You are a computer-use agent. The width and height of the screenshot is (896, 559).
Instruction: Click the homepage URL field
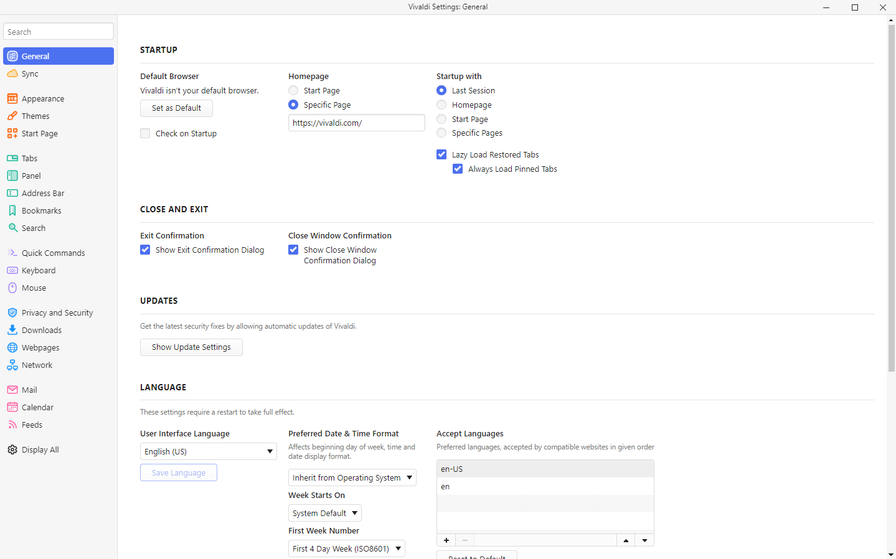pos(357,123)
